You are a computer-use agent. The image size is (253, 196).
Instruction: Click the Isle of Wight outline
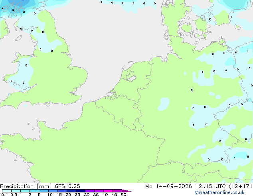pos(47,104)
